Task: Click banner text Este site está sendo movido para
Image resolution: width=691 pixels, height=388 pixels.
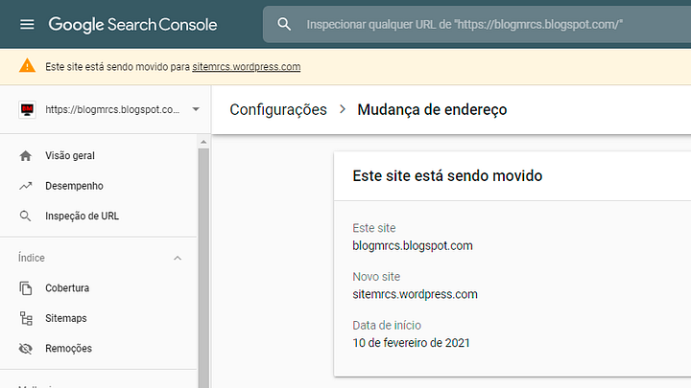Action: [x=118, y=67]
